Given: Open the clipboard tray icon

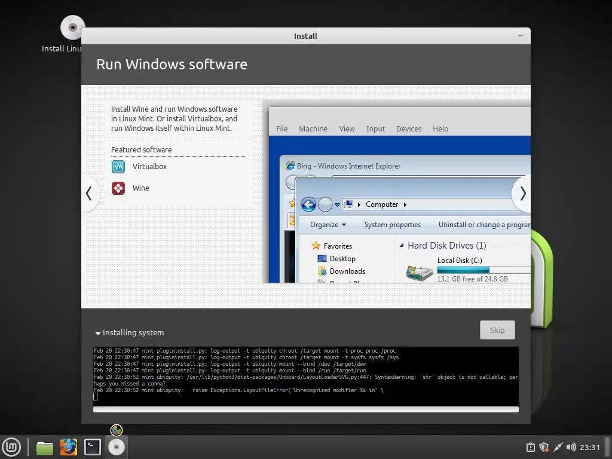Looking at the screenshot, I should [x=531, y=447].
